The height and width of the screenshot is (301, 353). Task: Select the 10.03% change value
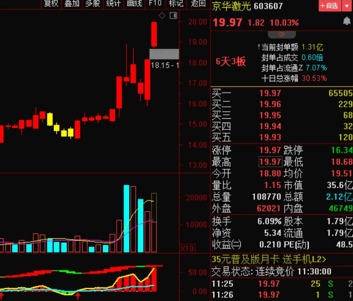pos(284,23)
